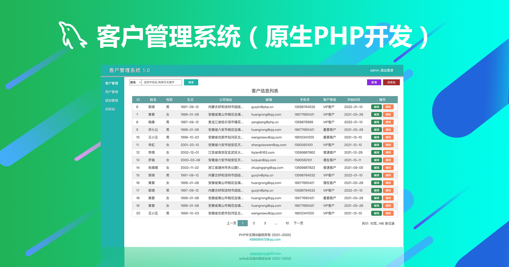Go to page 3 in pagination

(x=265, y=223)
